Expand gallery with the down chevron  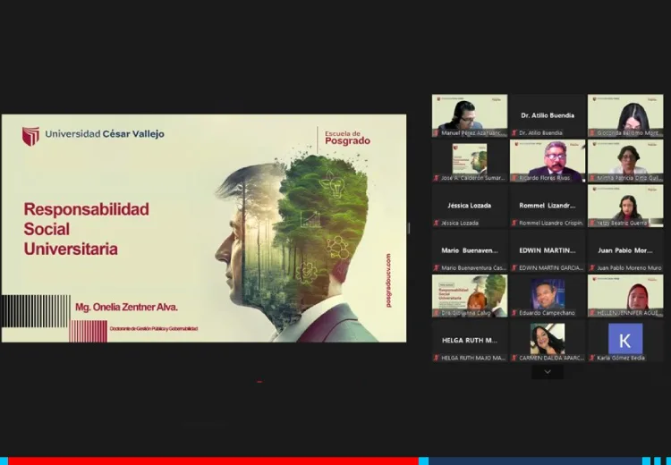(x=548, y=372)
